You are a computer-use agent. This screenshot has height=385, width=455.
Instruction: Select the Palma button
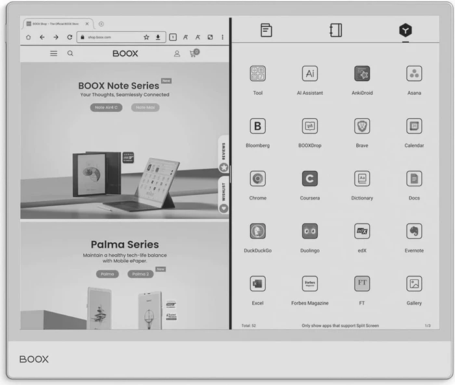click(x=107, y=274)
